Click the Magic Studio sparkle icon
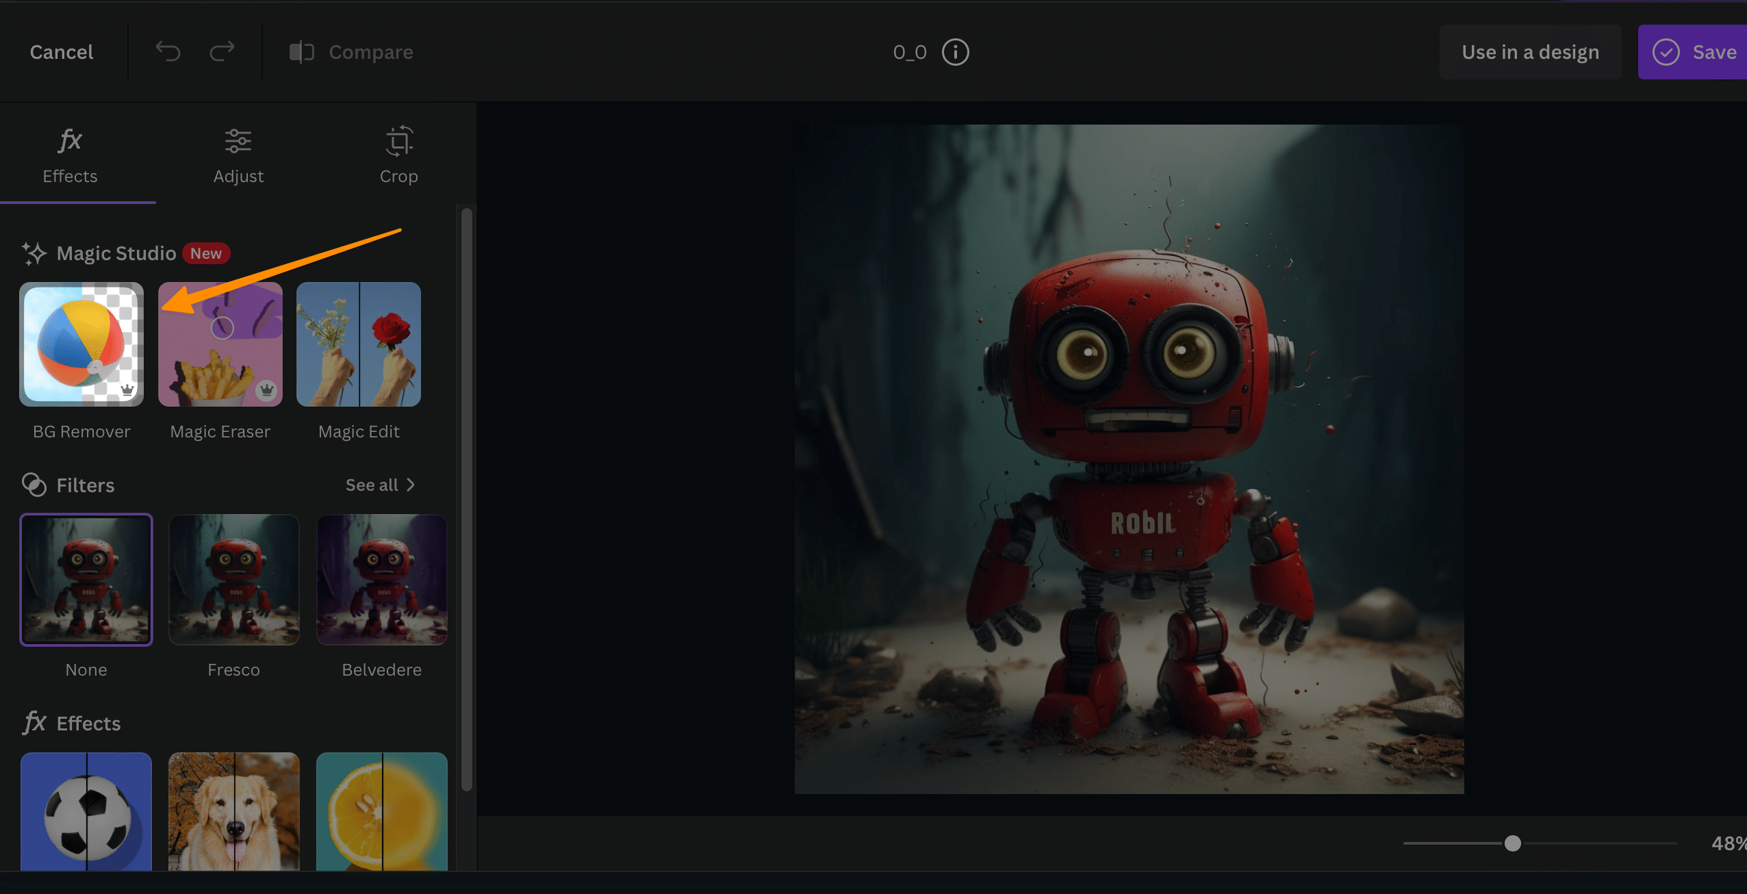 (34, 253)
